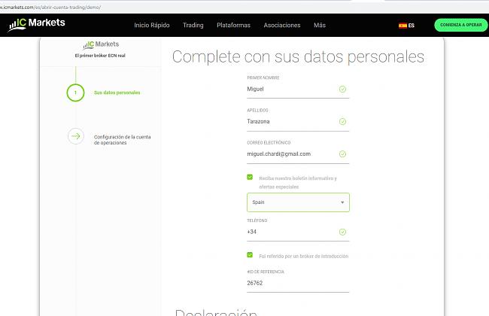489x316 pixels.
Task: Click the Spanish flag language icon
Action: (x=402, y=25)
